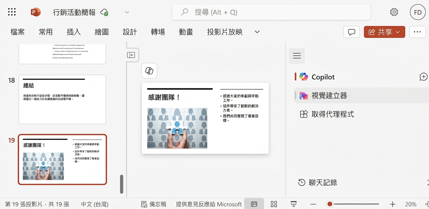Open the more options ellipsis button
Screen dimensions: 429x209
(x=417, y=32)
